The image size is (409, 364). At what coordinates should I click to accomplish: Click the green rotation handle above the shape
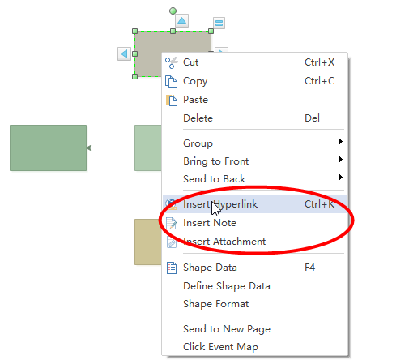(x=173, y=11)
